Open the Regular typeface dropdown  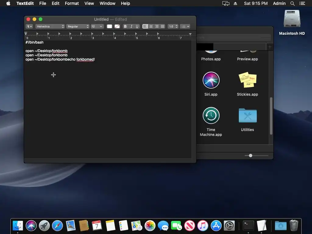coord(78,26)
